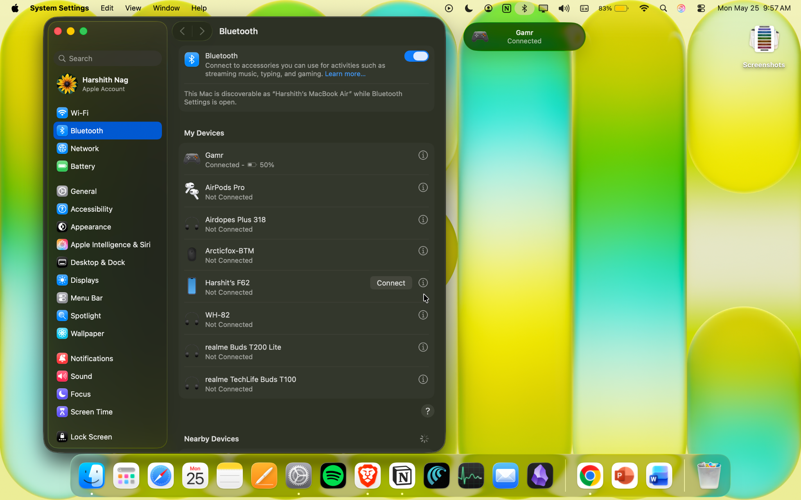The image size is (801, 500).
Task: Open the Edit menu
Action: [107, 8]
